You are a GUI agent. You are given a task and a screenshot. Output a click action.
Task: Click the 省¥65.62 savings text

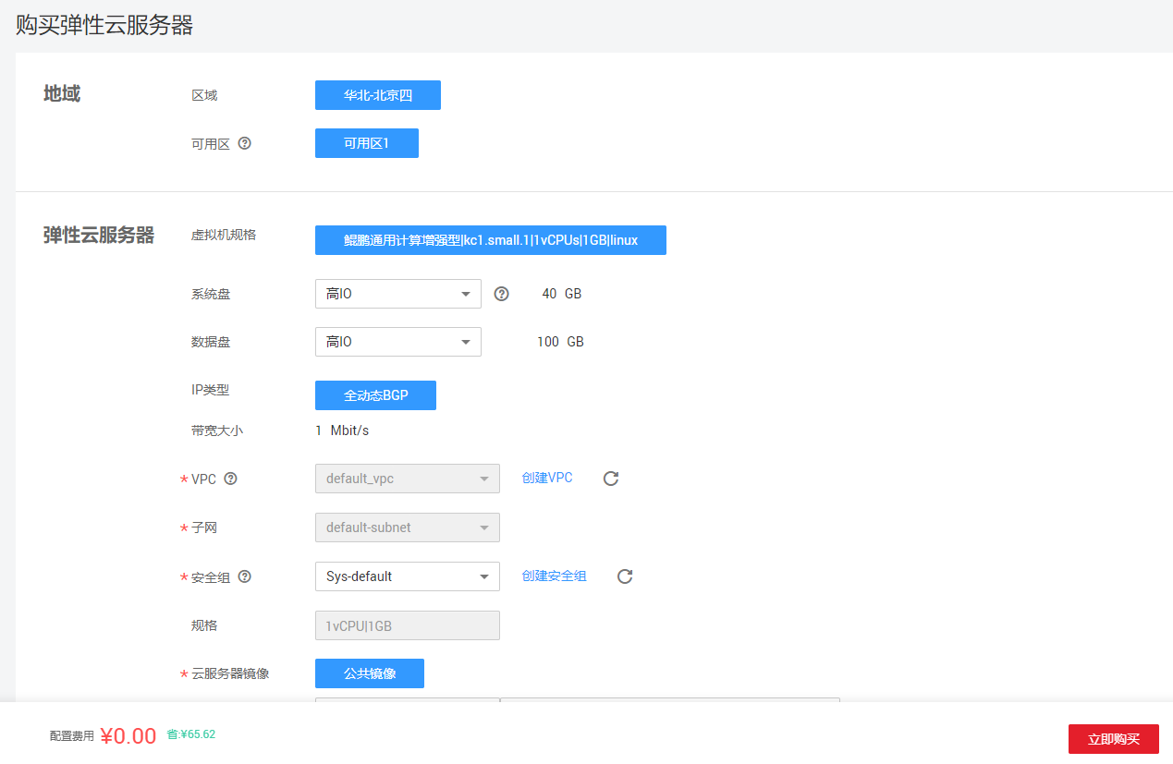(x=191, y=734)
